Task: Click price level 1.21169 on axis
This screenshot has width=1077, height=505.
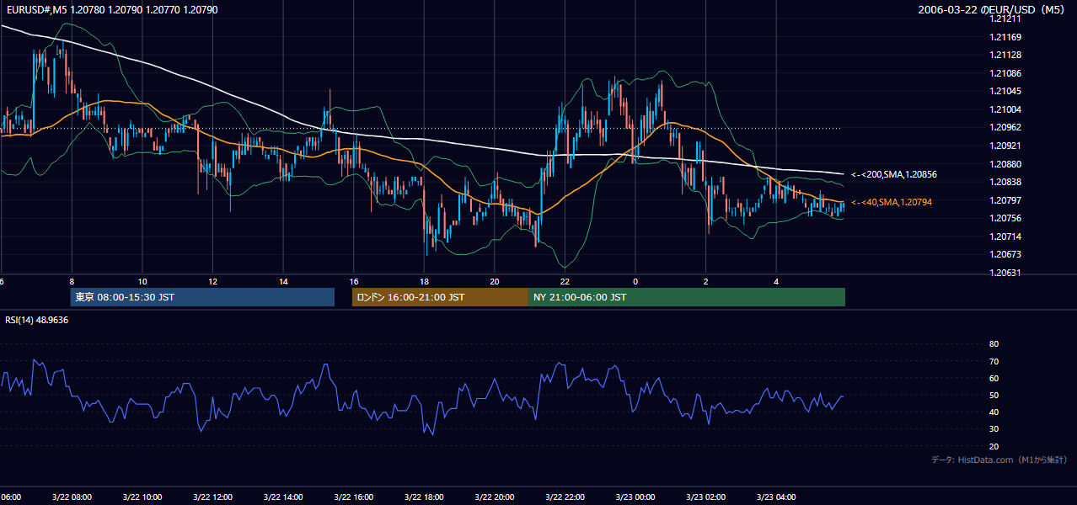Action: 1005,37
